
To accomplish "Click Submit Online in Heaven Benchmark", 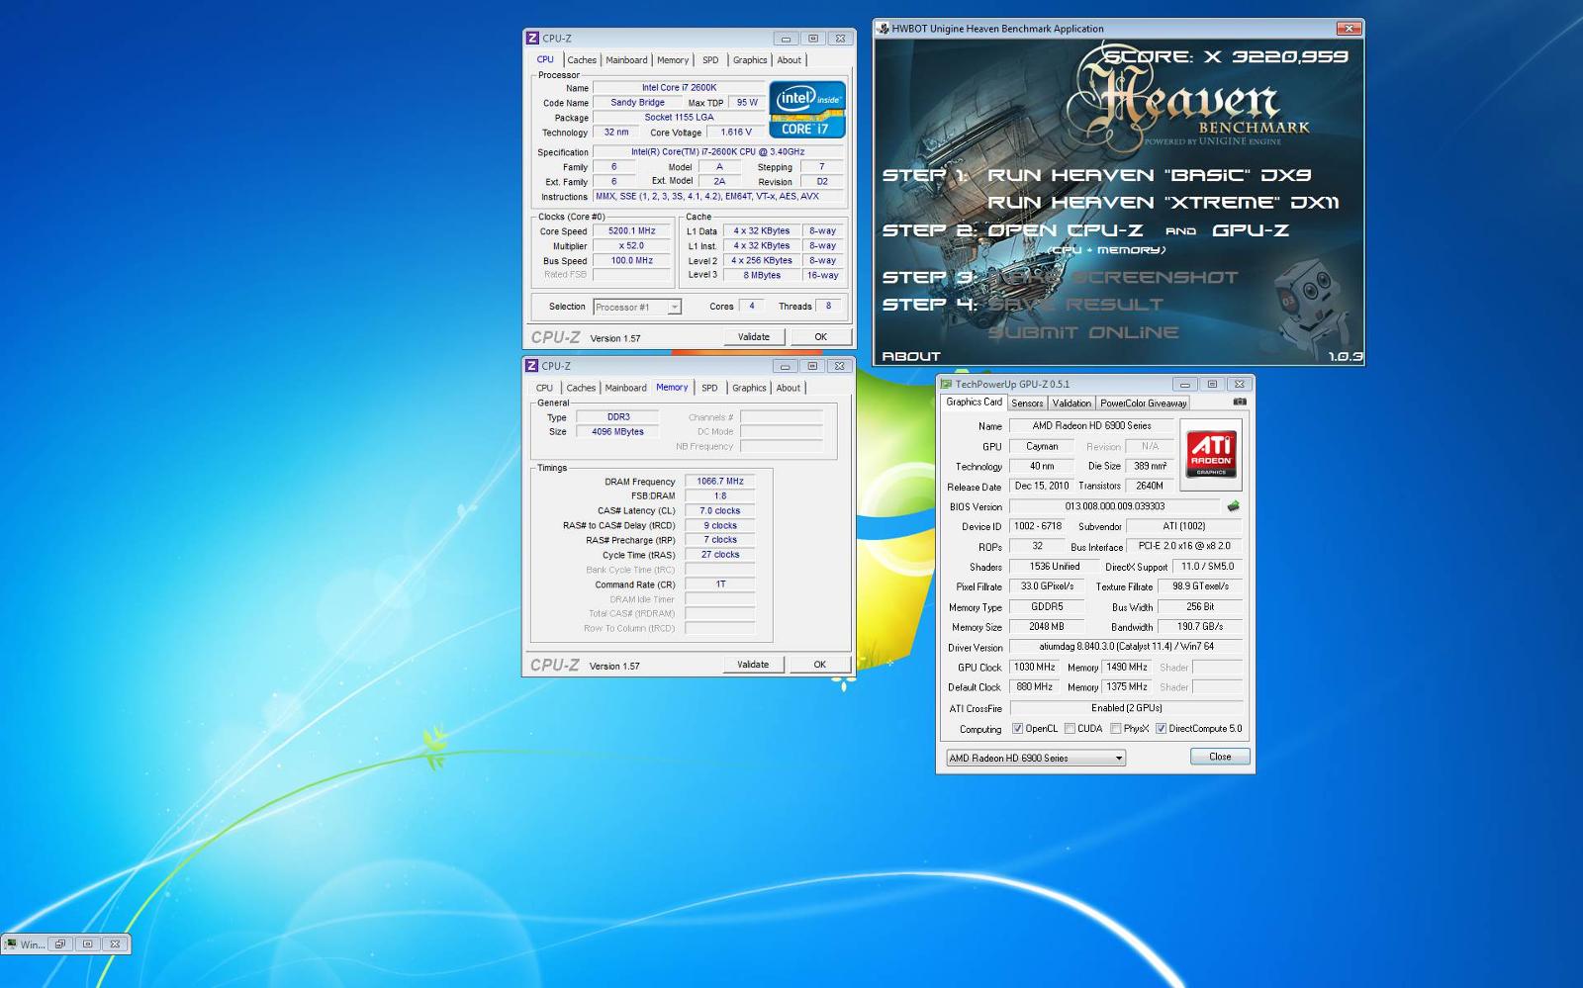I will point(1083,332).
